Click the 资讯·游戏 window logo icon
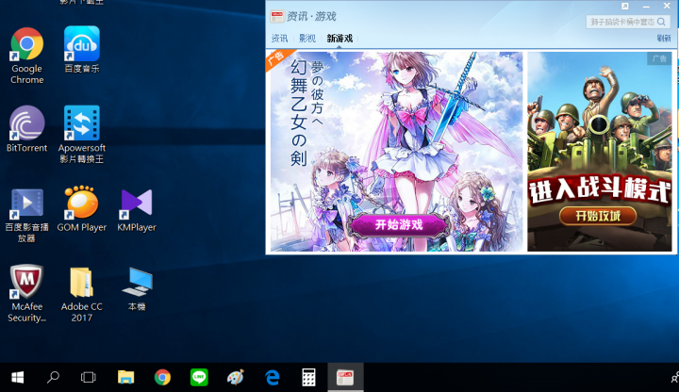The width and height of the screenshot is (679, 392). [276, 17]
